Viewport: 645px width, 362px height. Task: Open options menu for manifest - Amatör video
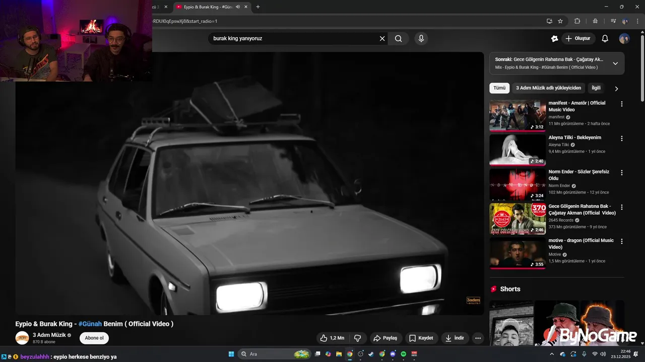621,104
